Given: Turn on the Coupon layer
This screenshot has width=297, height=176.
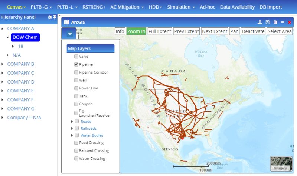Looking at the screenshot, I should (x=76, y=104).
